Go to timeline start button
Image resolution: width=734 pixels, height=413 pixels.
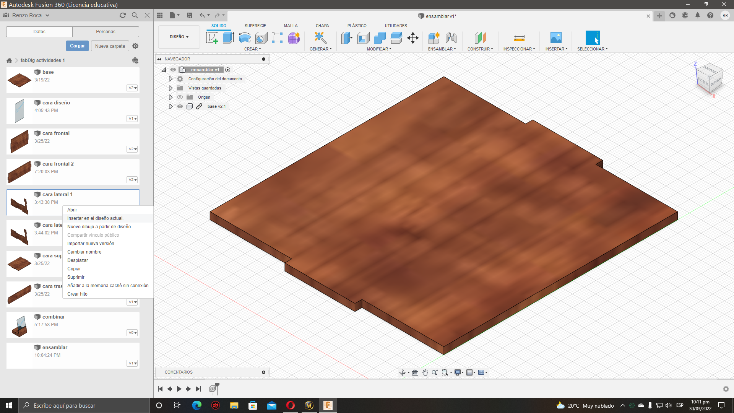click(160, 389)
